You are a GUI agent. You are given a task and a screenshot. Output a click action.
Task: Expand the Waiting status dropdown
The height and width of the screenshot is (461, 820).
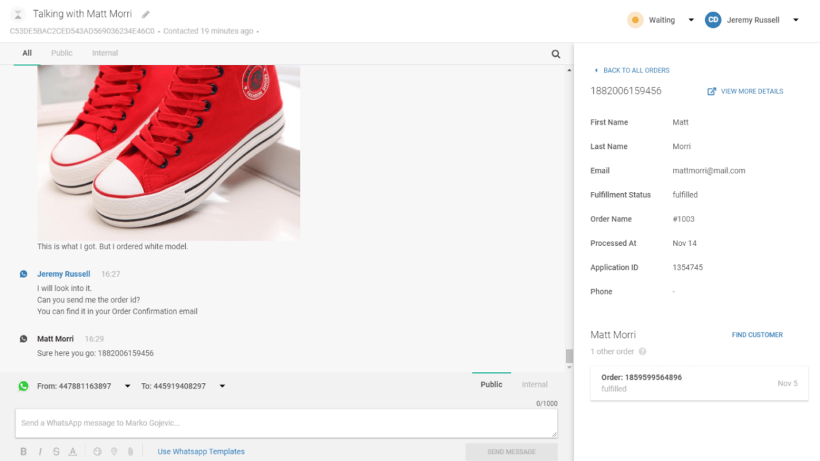click(x=691, y=20)
